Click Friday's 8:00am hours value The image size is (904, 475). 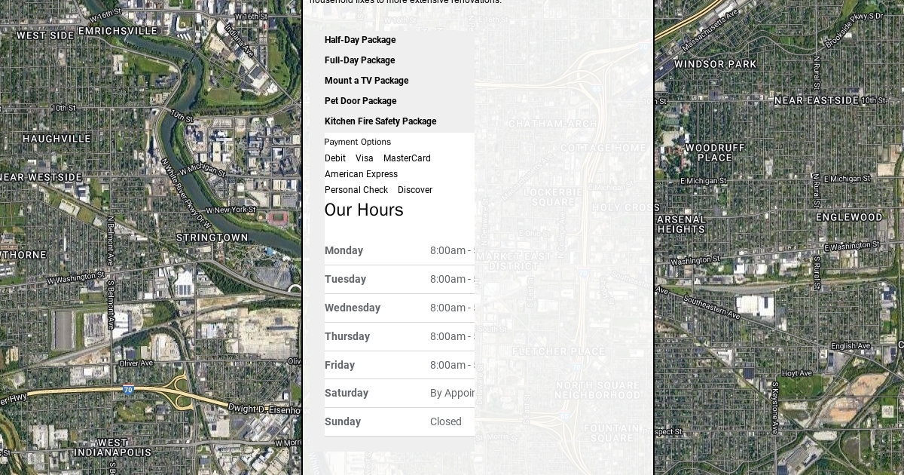(x=452, y=365)
